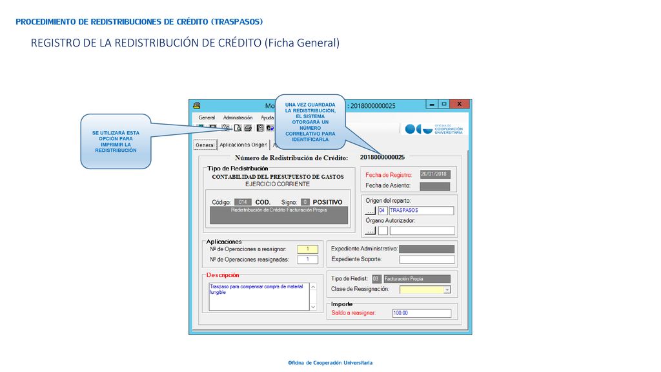Open the Ayuda menu
This screenshot has width=661, height=372.
point(267,118)
